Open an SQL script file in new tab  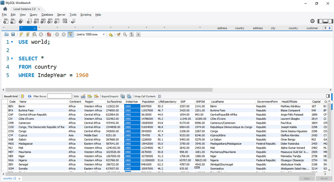coord(13,21)
